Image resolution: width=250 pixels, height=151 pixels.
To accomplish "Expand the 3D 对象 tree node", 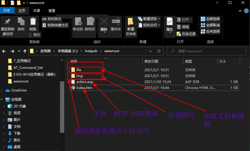I will (4, 106).
